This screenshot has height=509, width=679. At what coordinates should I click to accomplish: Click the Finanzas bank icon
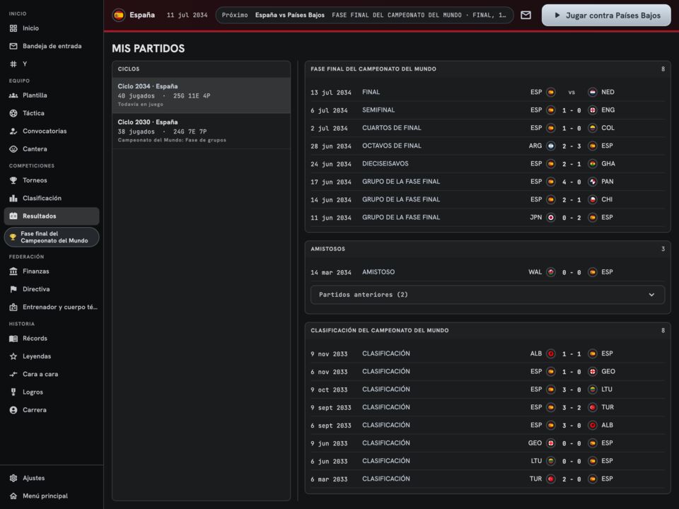pyautogui.click(x=13, y=271)
